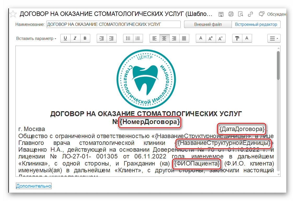Screen dimensions: 303x201
Task: Increase font size with A+ button
Action: [x=211, y=38]
